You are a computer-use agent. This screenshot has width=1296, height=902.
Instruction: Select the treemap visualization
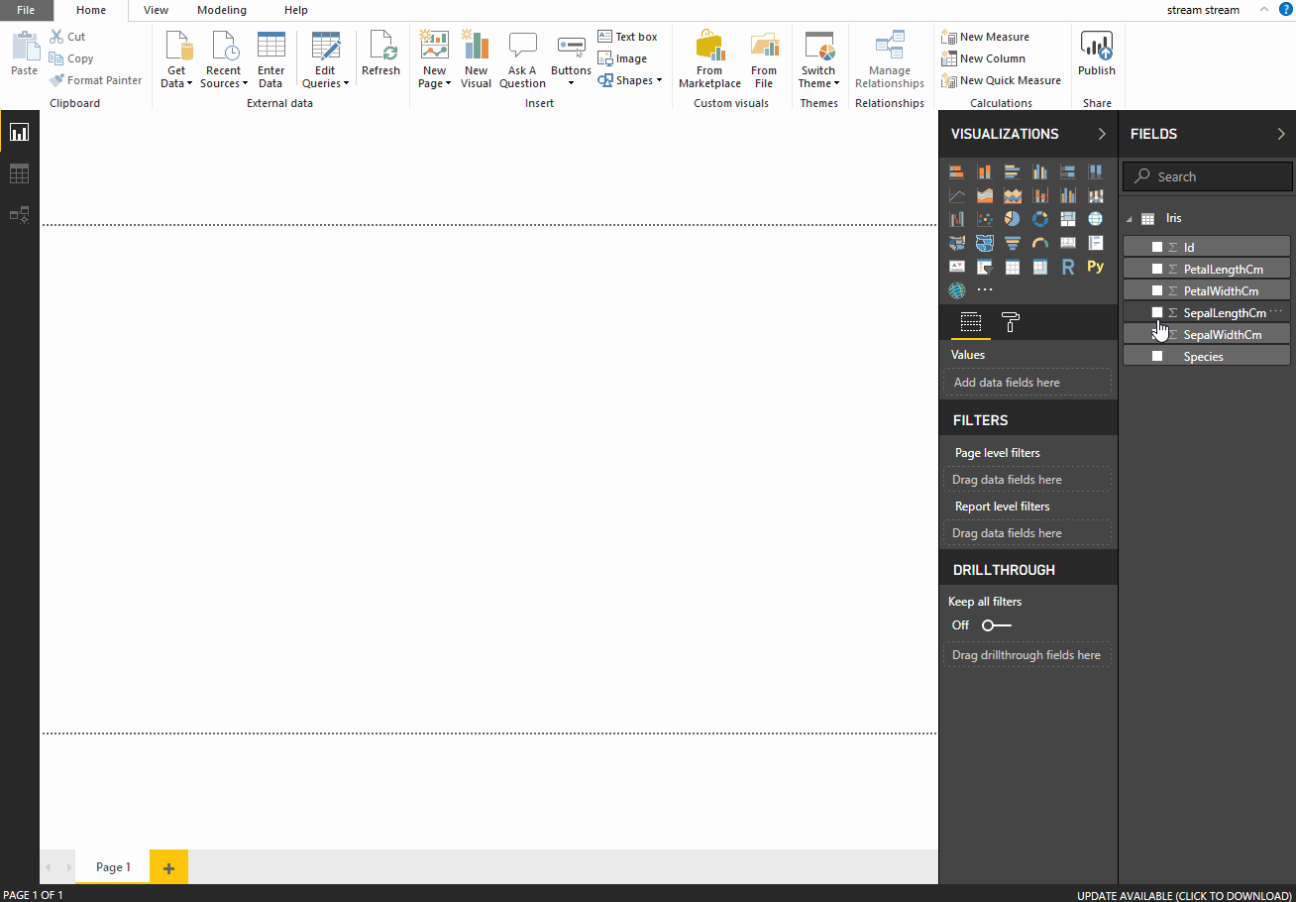(1067, 219)
